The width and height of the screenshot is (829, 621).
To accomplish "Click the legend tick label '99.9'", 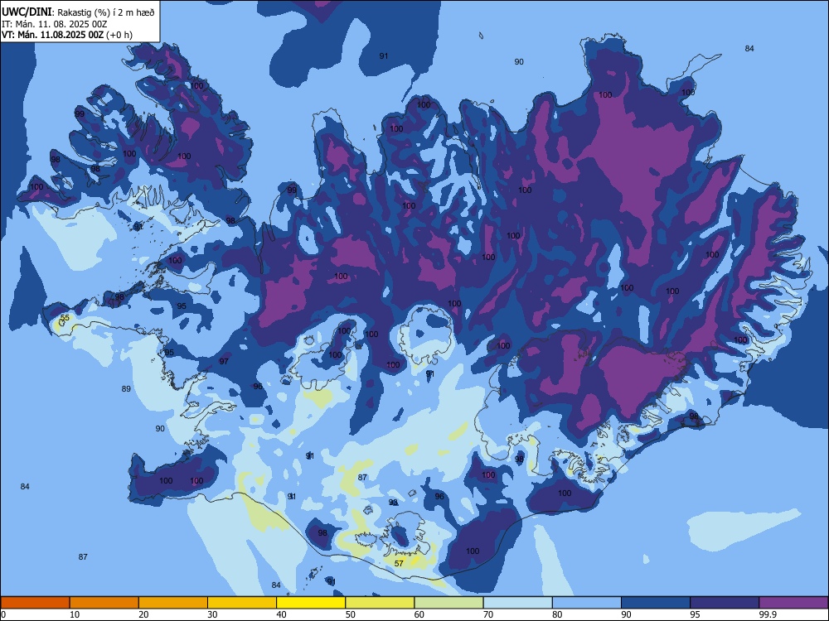I will [x=767, y=614].
